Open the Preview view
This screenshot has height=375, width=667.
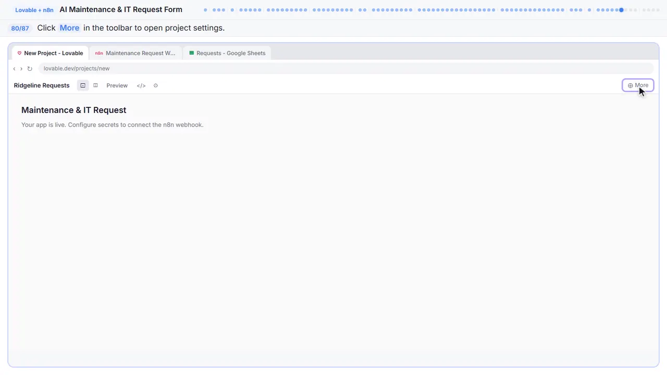[x=117, y=85]
